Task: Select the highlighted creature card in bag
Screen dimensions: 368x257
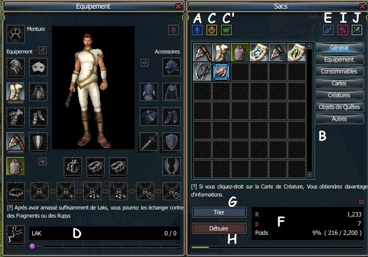Action: coord(221,72)
